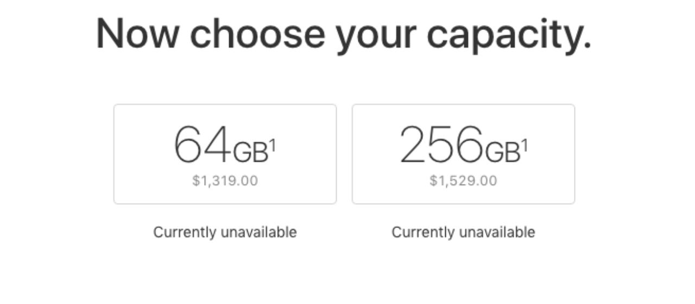This screenshot has height=304, width=695.
Task: Click the 'Now choose your capacity.' heading
Action: [343, 34]
